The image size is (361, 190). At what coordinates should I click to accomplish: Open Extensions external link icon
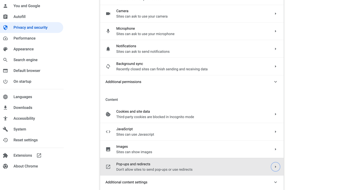pyautogui.click(x=39, y=155)
